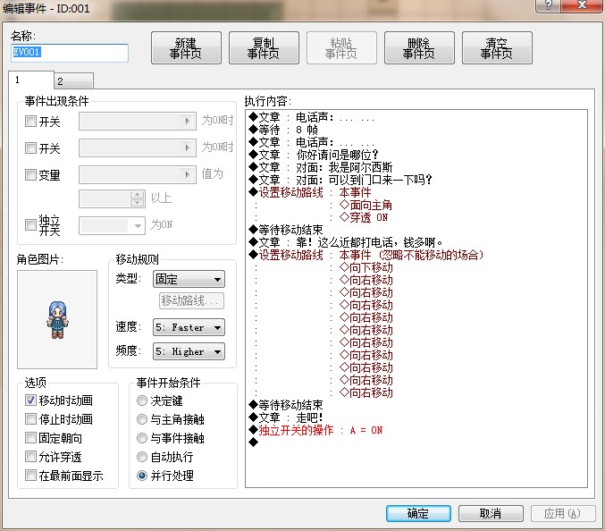Select command line 等待 : 8 帧
The height and width of the screenshot is (531, 605).
coord(283,130)
